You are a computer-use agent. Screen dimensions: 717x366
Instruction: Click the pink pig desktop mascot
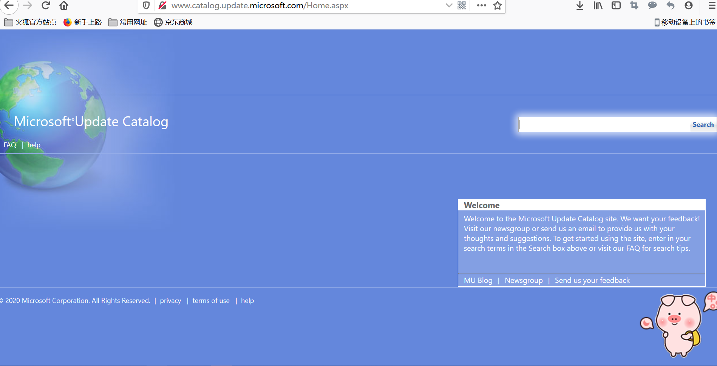click(678, 326)
